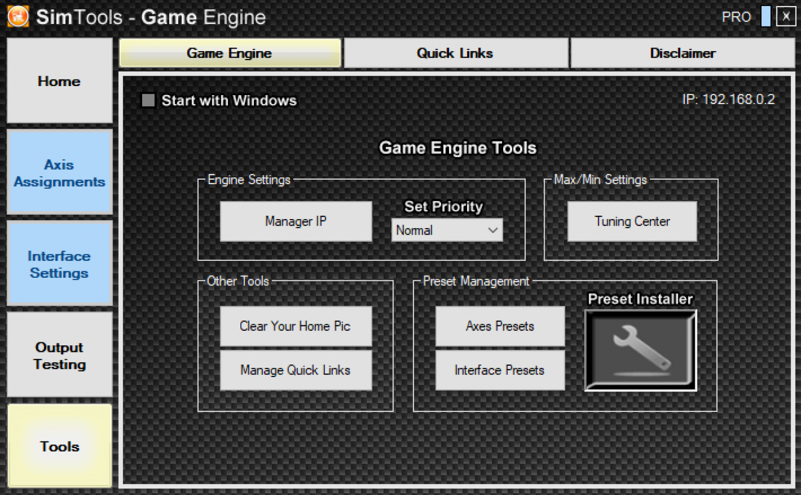This screenshot has height=495, width=801.
Task: Open the Disclaimer tab
Action: pos(682,53)
